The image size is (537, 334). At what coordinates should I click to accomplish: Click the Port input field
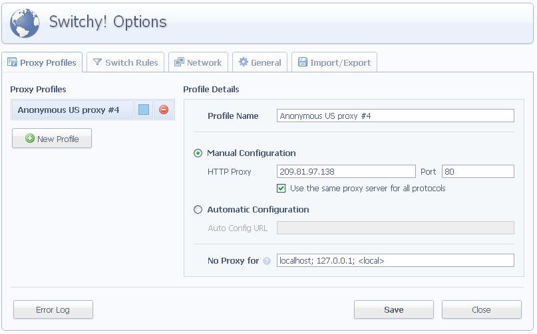click(x=478, y=171)
